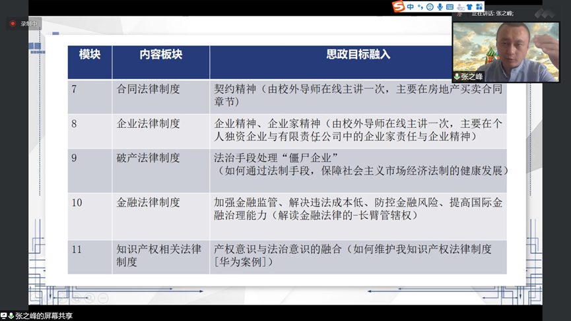This screenshot has height=321, width=571.
Task: Click microphone icon on 张之峰 video label
Action: (457, 76)
